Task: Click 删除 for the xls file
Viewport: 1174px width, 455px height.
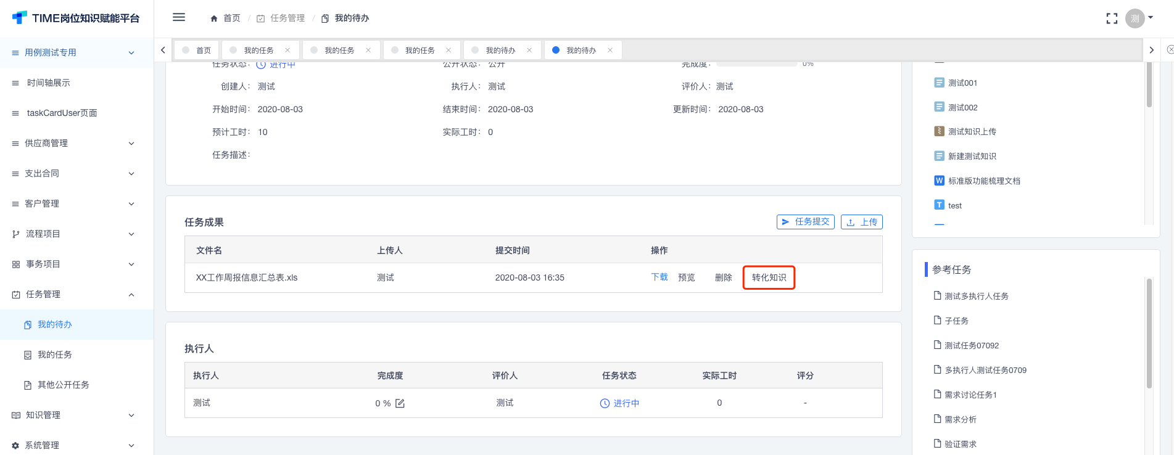Action: [x=723, y=278]
